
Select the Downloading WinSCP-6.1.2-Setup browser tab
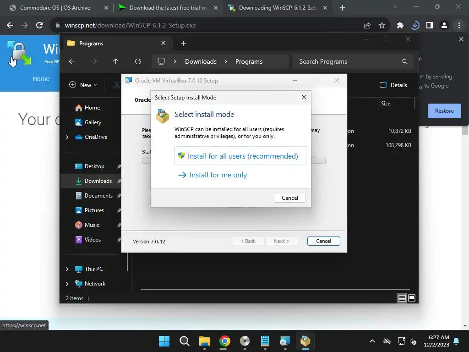pos(277,8)
